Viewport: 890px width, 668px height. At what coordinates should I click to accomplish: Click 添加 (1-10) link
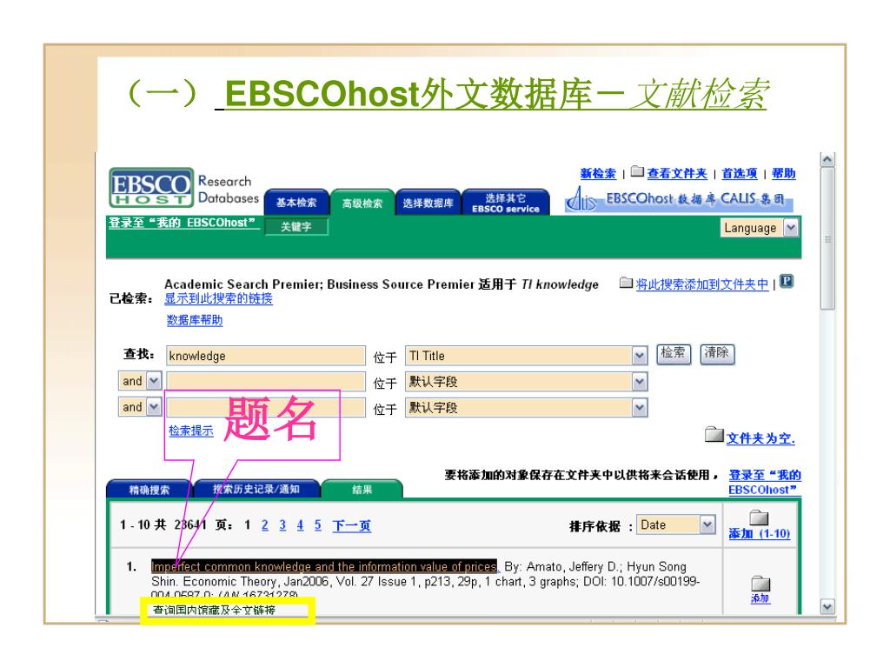760,533
